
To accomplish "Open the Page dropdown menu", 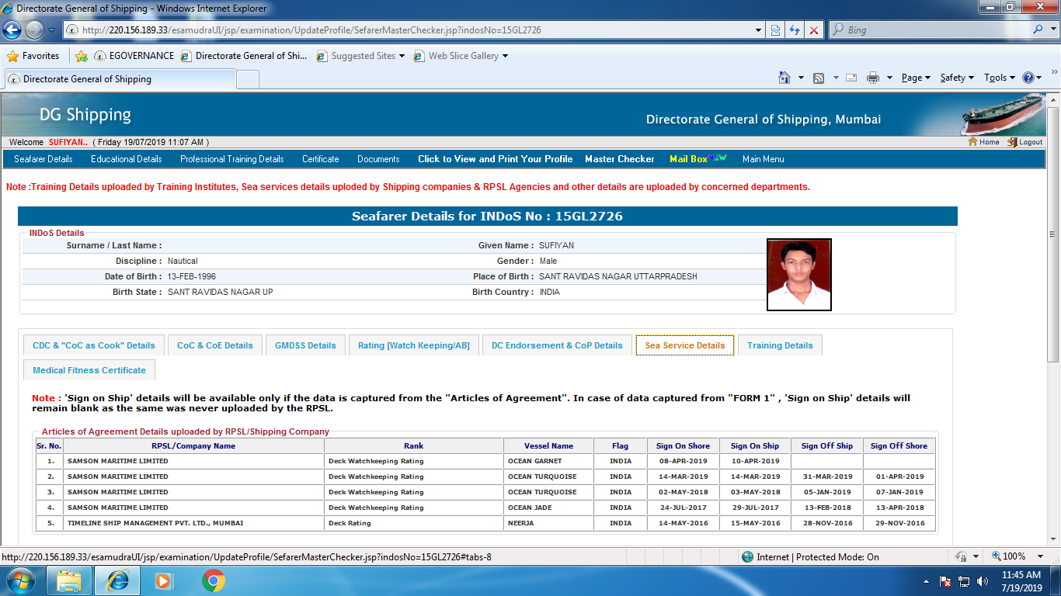I will [x=915, y=78].
